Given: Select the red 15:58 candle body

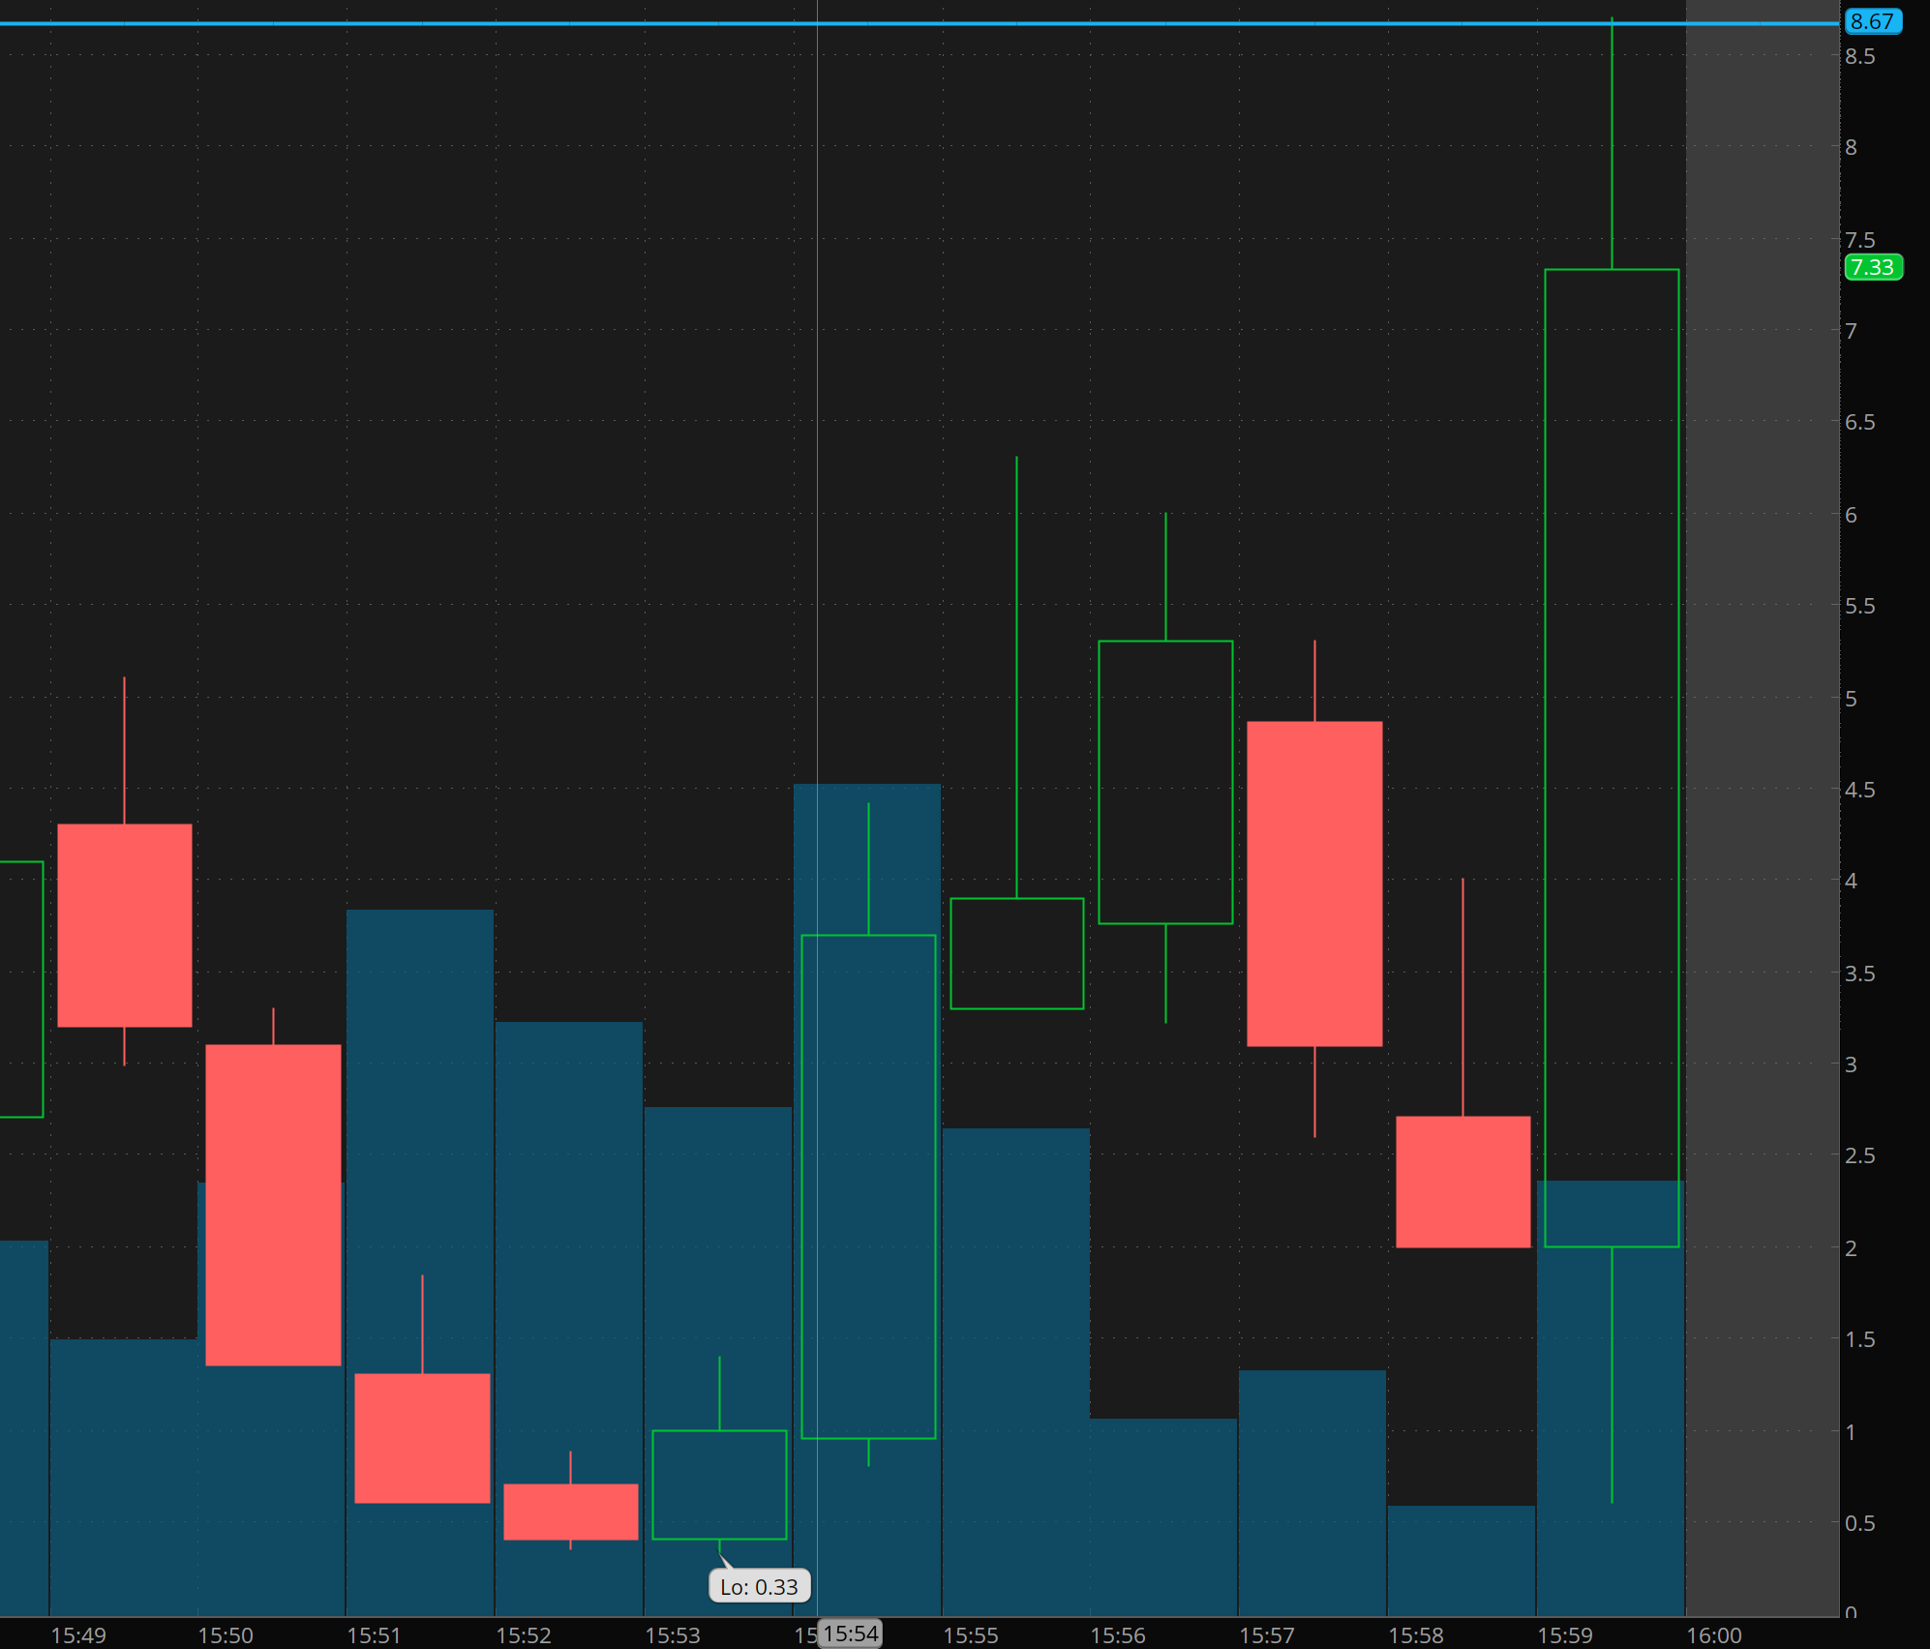Looking at the screenshot, I should click(1463, 1181).
